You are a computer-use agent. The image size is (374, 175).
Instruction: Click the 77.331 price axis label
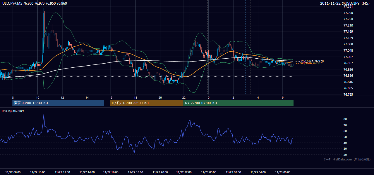point(348,7)
